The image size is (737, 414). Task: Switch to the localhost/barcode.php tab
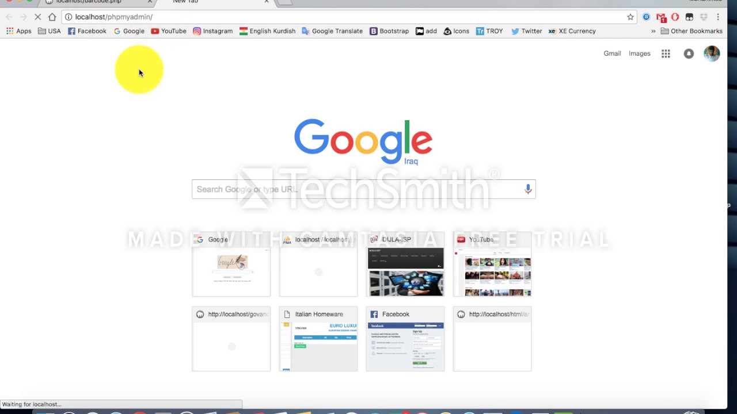point(98,2)
